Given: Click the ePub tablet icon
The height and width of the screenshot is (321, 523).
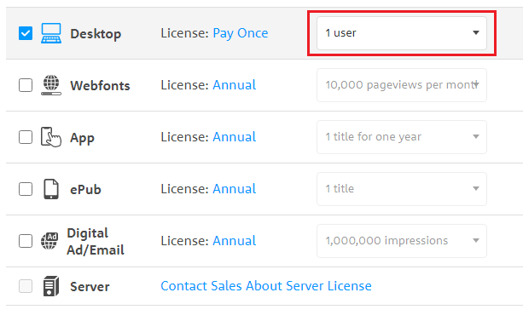Looking at the screenshot, I should [51, 189].
